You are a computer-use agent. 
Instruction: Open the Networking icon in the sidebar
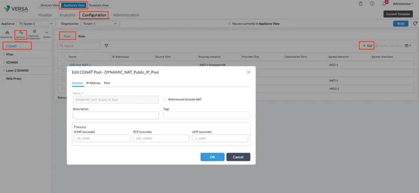pyautogui.click(x=6, y=34)
